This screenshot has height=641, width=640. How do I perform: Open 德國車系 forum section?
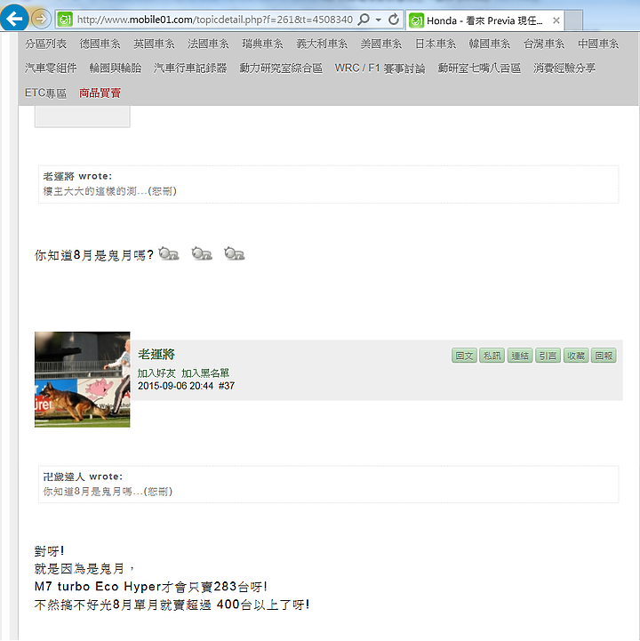tap(100, 44)
